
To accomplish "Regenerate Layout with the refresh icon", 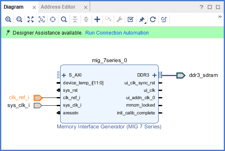I will coord(152,19).
